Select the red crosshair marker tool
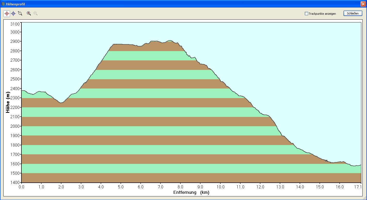 coord(7,13)
